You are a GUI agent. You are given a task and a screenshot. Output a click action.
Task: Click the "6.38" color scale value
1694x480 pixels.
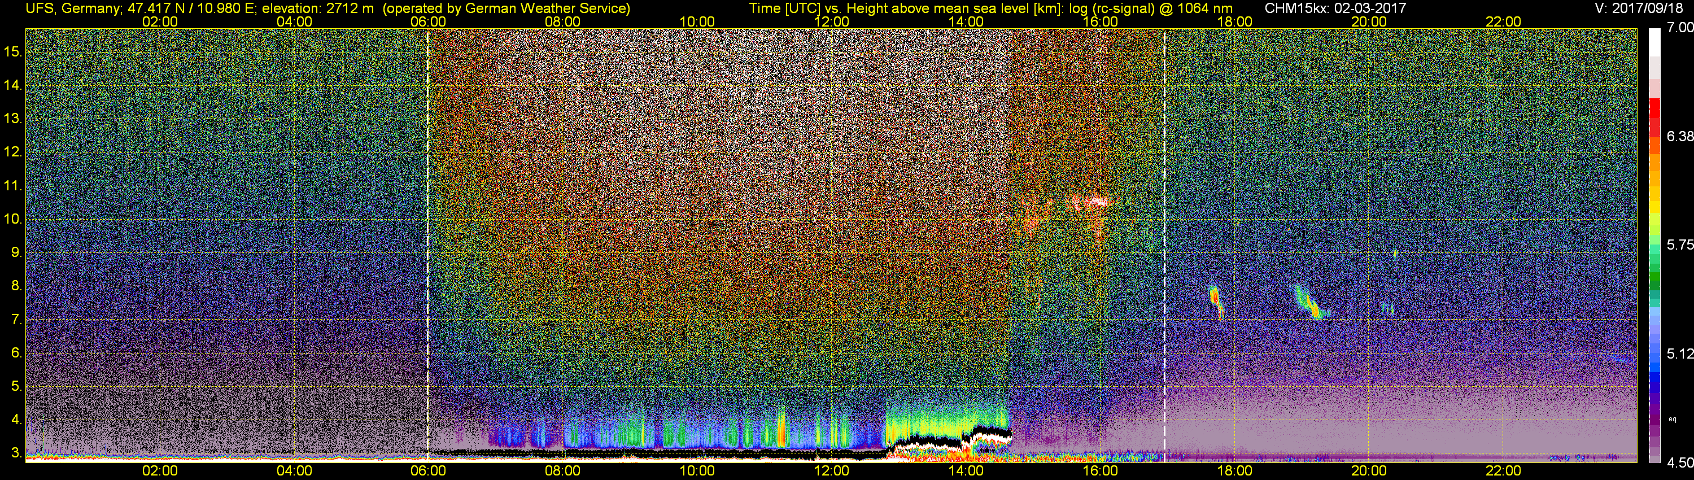click(x=1679, y=136)
